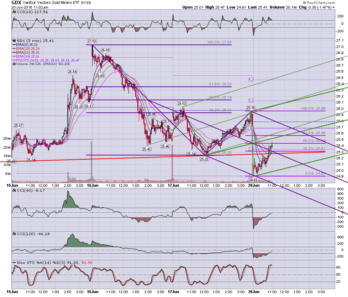Select the GDX ticker symbol in the title
This screenshot has height=297, width=348.
16,2
